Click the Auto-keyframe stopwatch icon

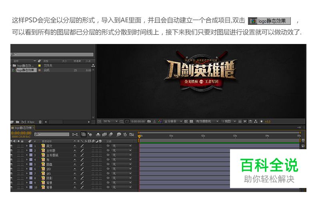click(125, 134)
